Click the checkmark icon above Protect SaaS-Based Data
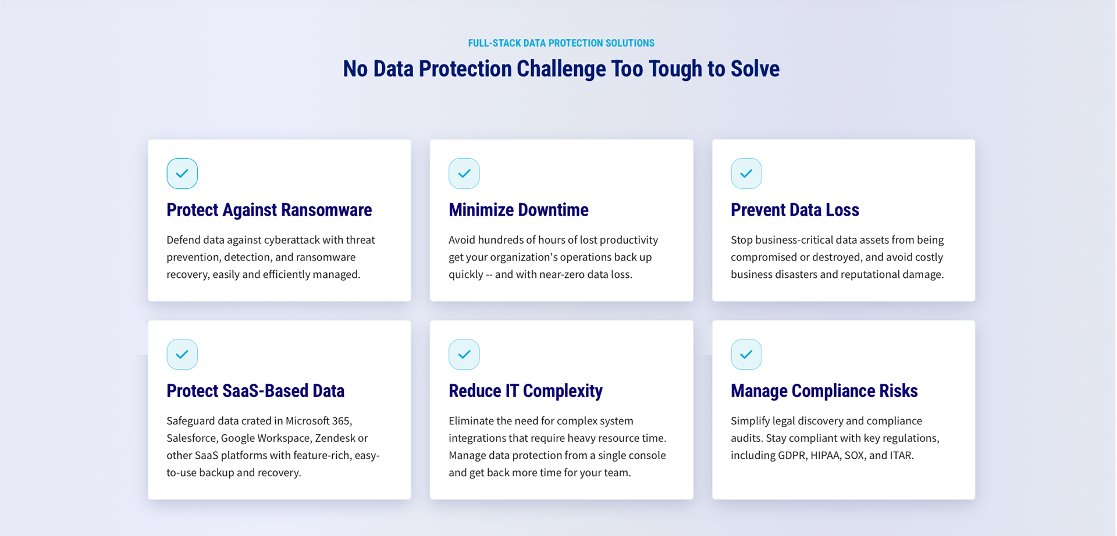The width and height of the screenshot is (1117, 536). (182, 354)
